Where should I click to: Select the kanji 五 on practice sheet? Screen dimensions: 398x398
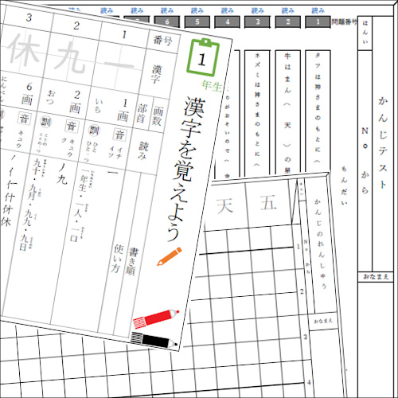(268, 202)
